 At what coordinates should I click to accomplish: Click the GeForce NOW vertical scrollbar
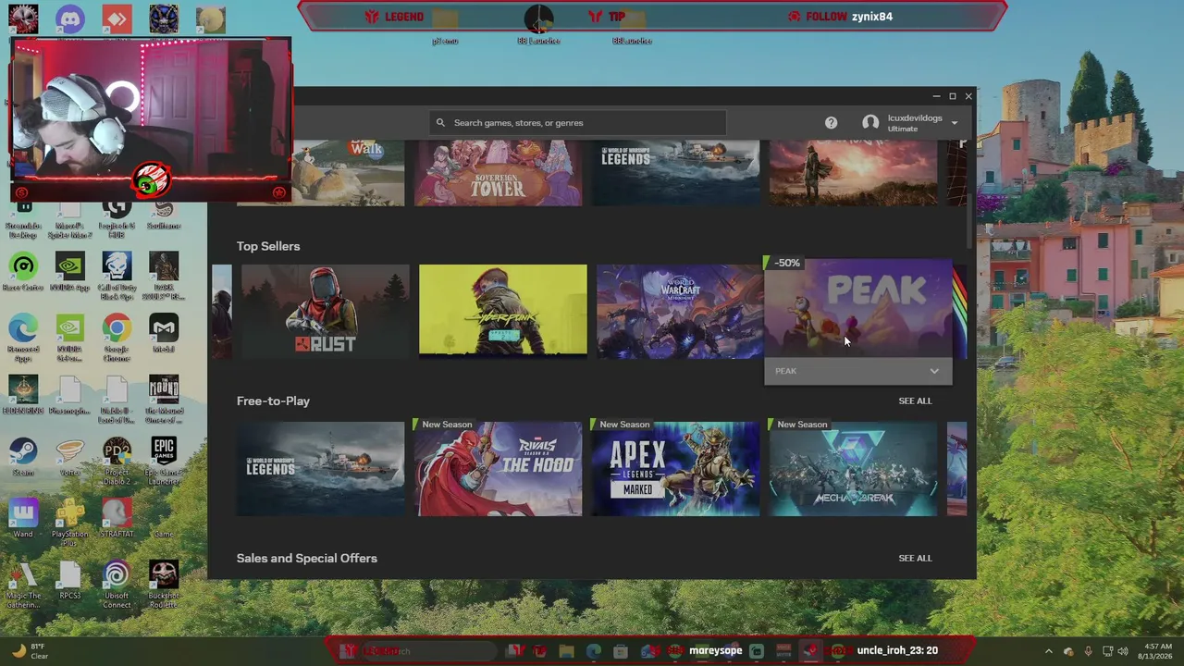(969, 194)
